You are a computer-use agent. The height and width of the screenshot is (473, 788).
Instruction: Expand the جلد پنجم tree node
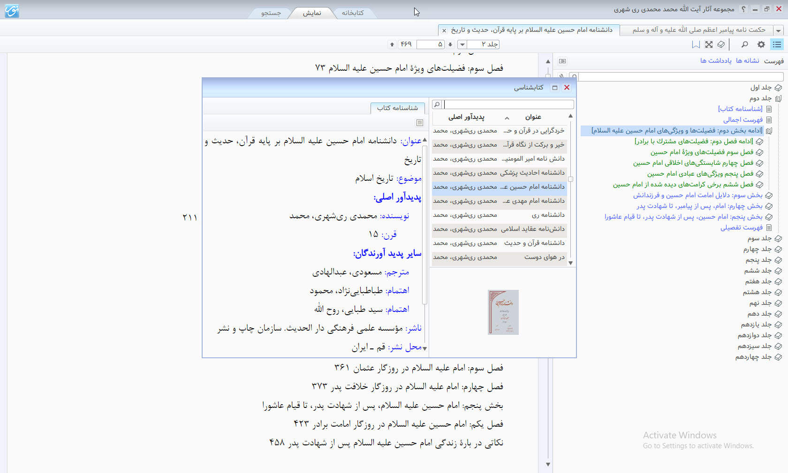(778, 260)
